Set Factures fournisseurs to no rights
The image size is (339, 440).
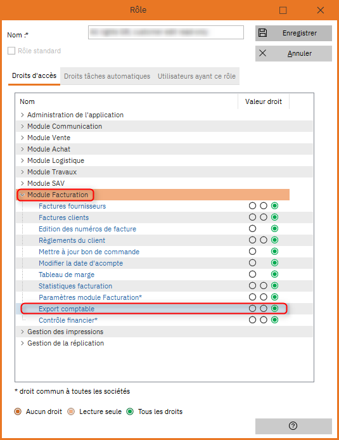coord(252,205)
